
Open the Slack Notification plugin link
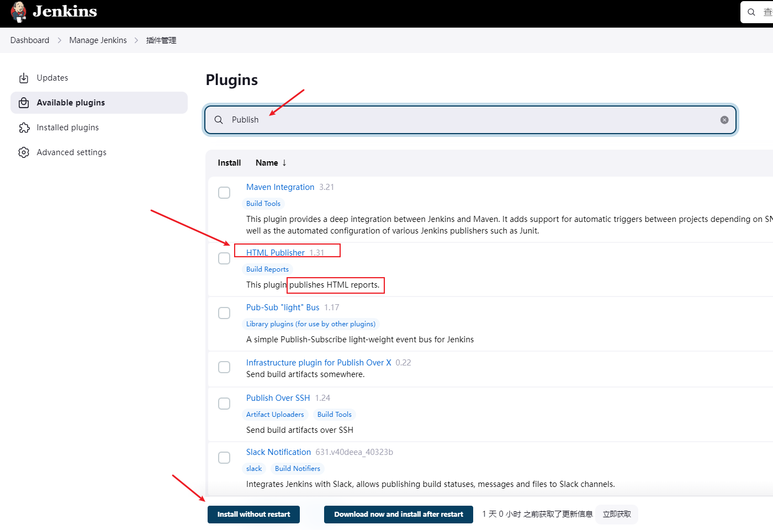point(278,452)
